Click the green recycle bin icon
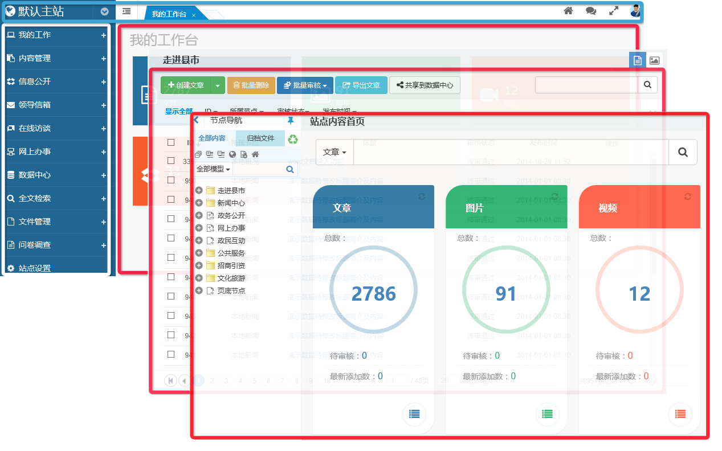 (292, 139)
